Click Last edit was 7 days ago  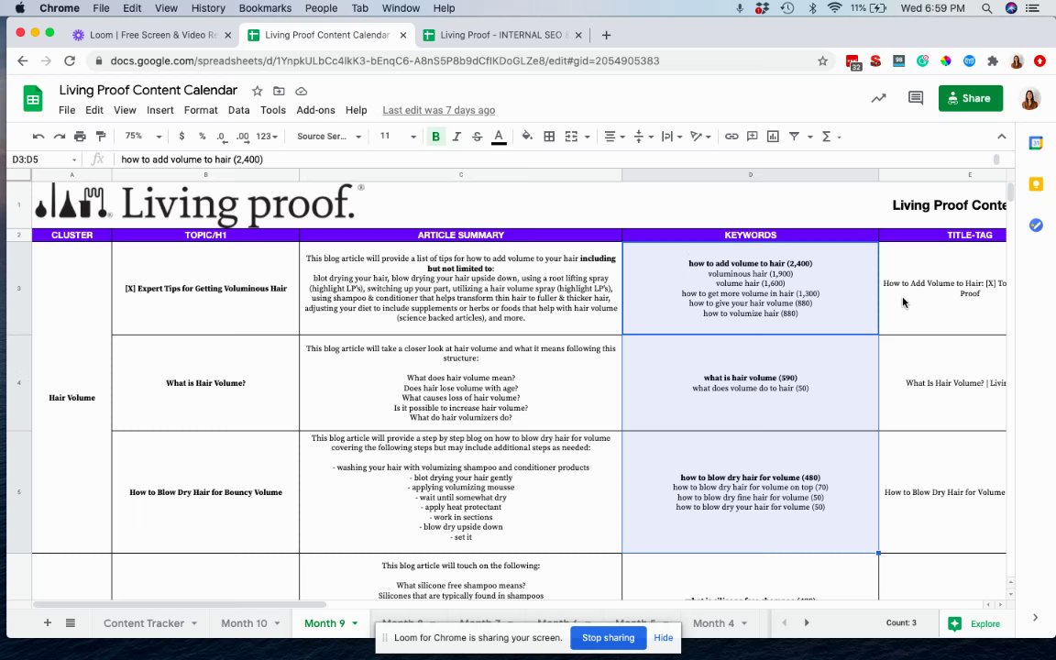point(438,110)
